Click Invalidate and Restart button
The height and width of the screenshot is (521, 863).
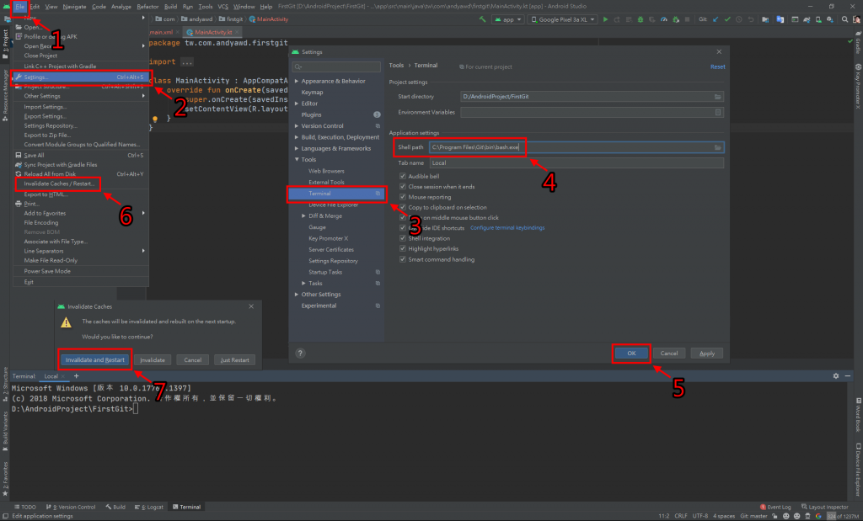(94, 360)
